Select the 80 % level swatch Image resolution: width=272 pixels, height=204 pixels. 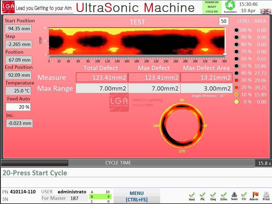pos(236,44)
